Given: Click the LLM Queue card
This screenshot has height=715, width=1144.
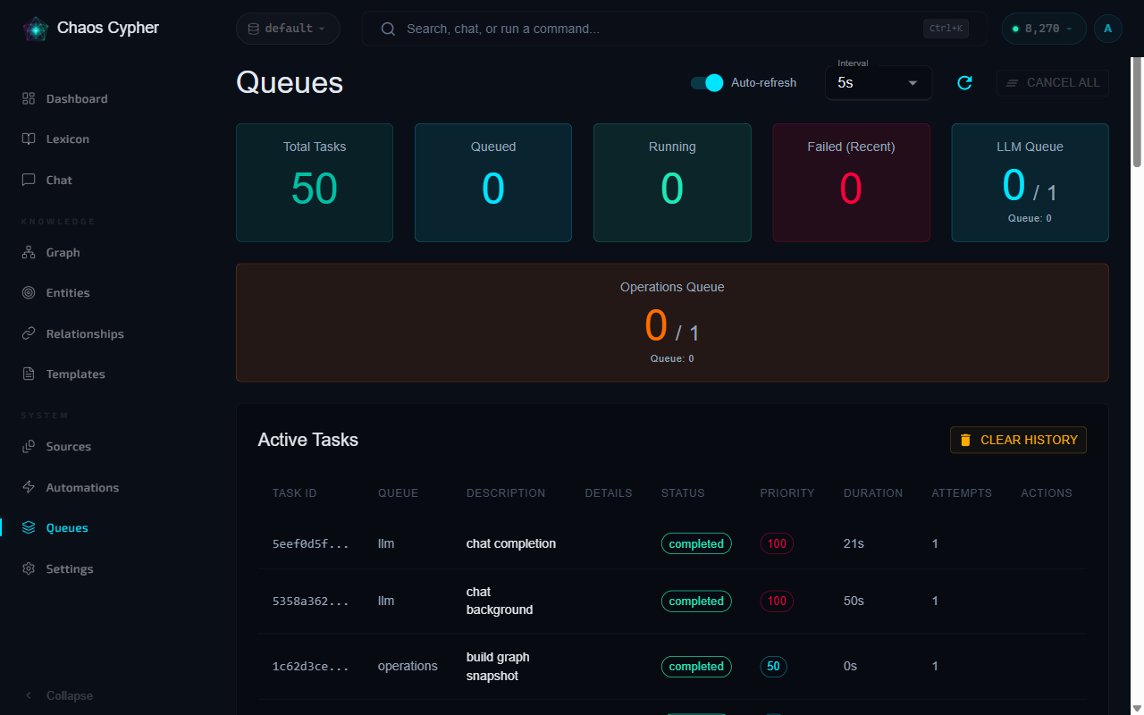Looking at the screenshot, I should click(x=1030, y=182).
